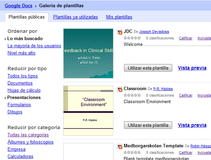Click Utilizar esta plantilla for JDC

[148, 68]
